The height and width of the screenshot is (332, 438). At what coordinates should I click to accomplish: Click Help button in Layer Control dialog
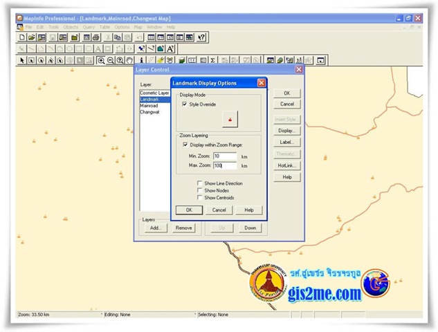pyautogui.click(x=287, y=177)
